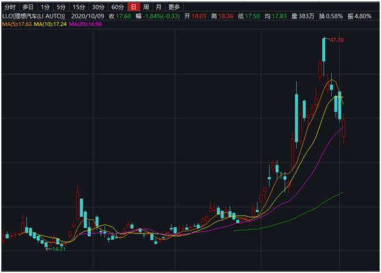Click the 2020/10/09 date label
The image size is (381, 273).
pos(87,16)
